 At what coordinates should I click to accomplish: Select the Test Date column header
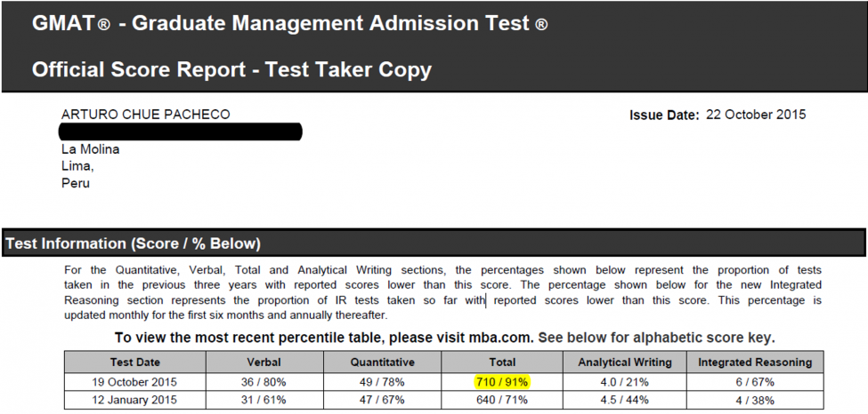pyautogui.click(x=134, y=362)
